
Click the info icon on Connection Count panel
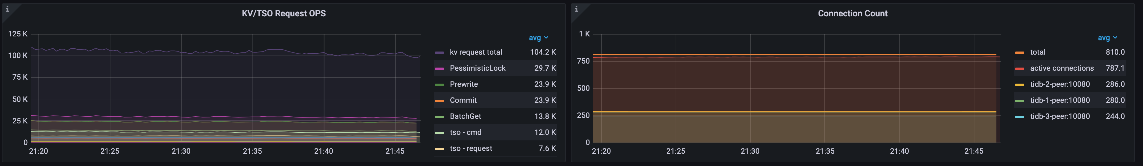point(576,9)
